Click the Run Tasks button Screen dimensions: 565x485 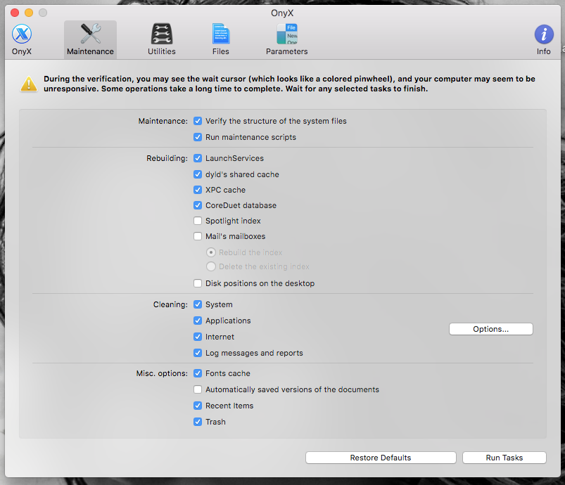(x=504, y=458)
